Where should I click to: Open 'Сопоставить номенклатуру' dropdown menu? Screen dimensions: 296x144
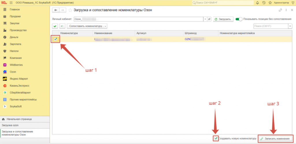click(x=87, y=26)
